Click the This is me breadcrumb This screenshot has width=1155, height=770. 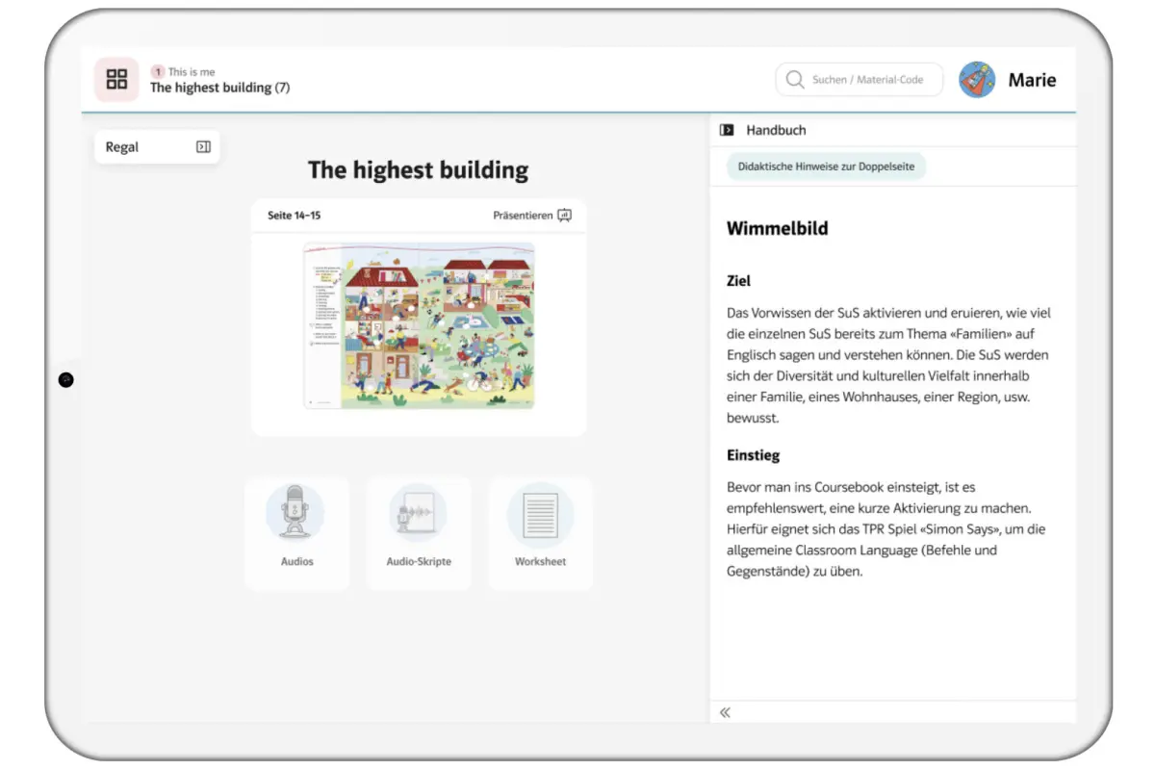tap(192, 71)
